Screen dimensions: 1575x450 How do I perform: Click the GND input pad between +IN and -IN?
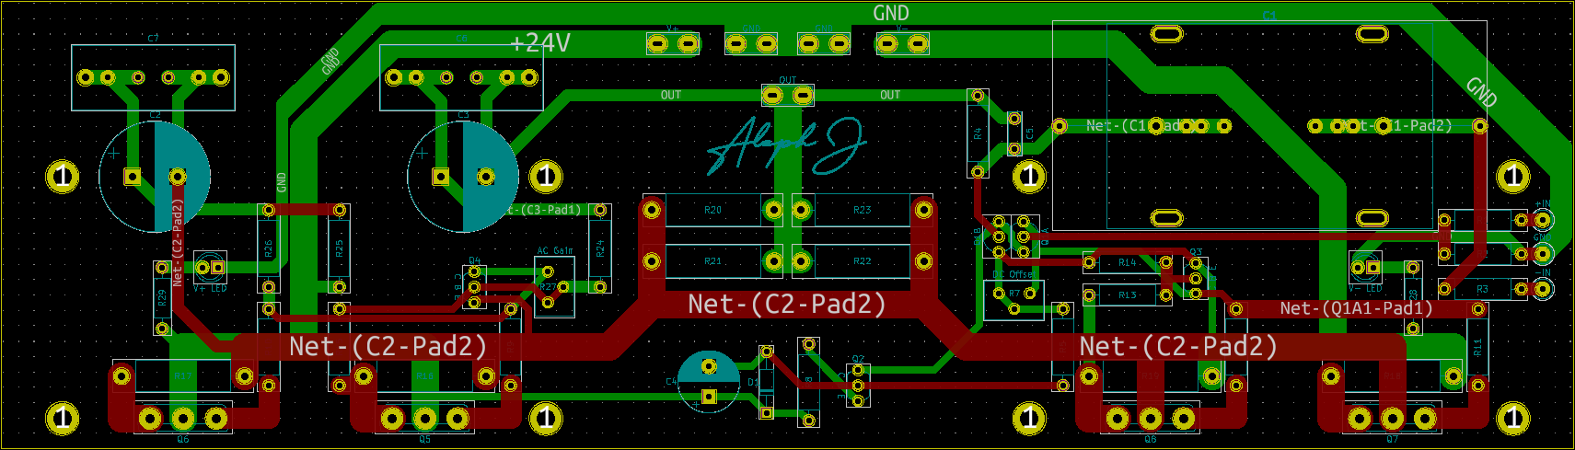point(1543,254)
